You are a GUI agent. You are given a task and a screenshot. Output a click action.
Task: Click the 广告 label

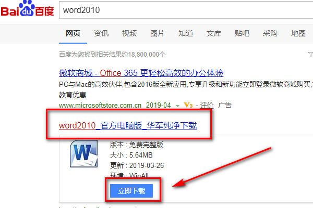coord(225,105)
